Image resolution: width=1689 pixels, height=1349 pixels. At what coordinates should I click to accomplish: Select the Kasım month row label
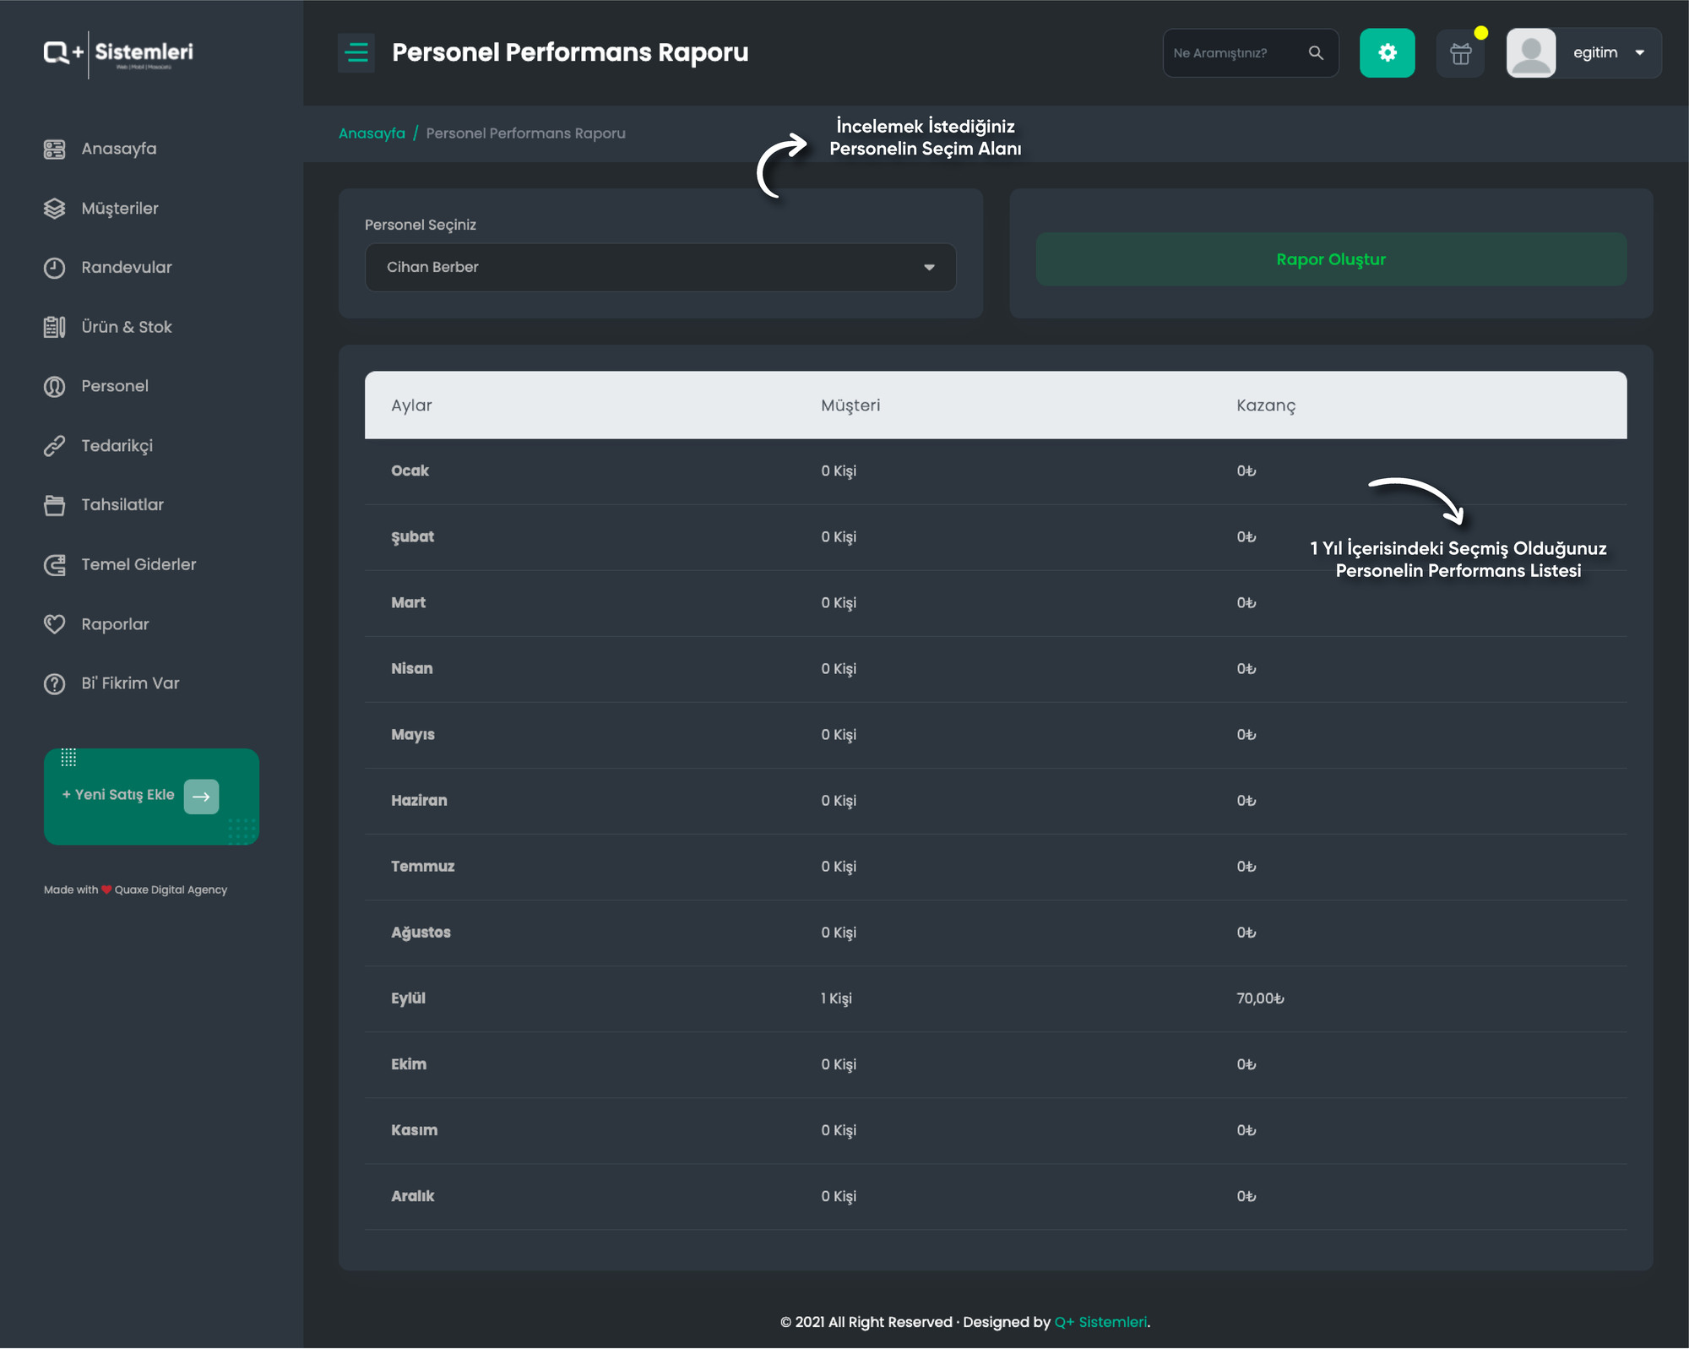(x=414, y=1130)
